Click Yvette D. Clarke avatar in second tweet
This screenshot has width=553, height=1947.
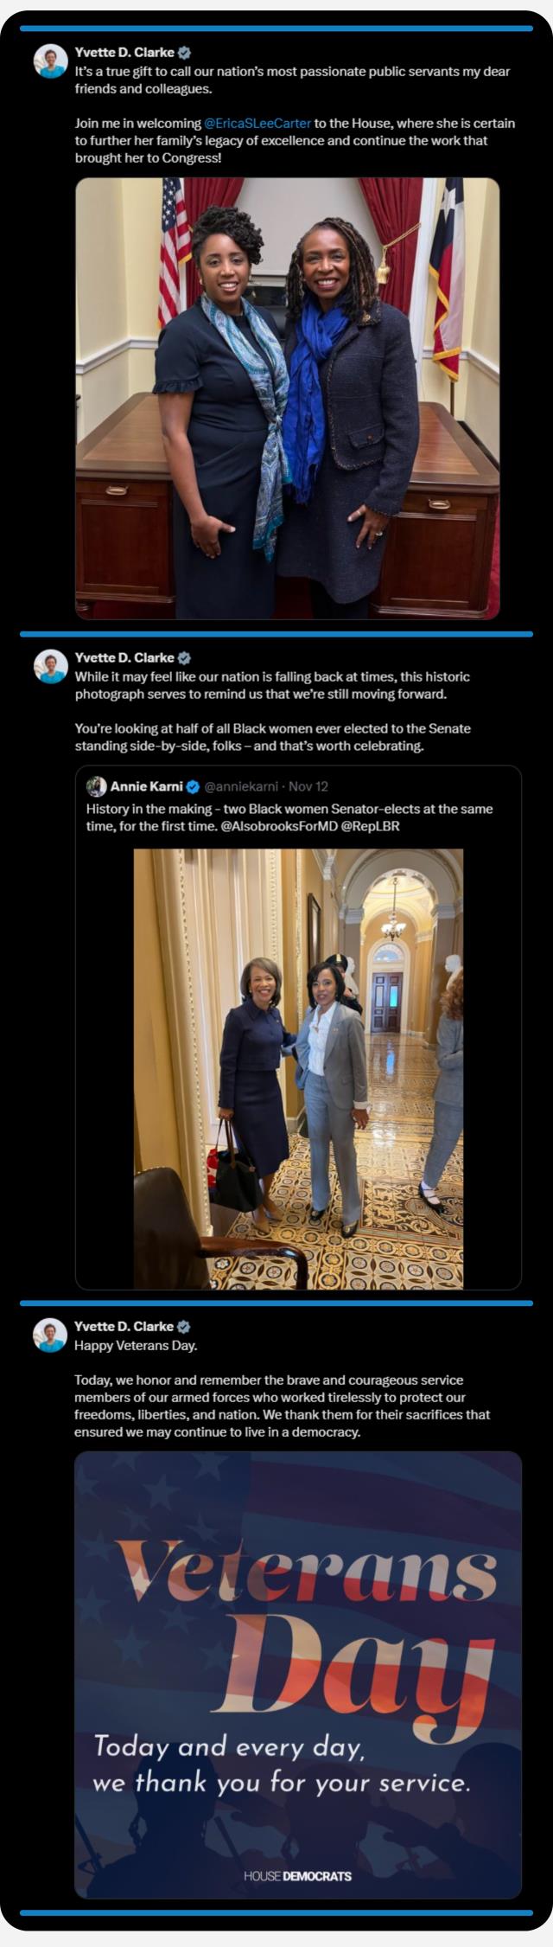(50, 666)
